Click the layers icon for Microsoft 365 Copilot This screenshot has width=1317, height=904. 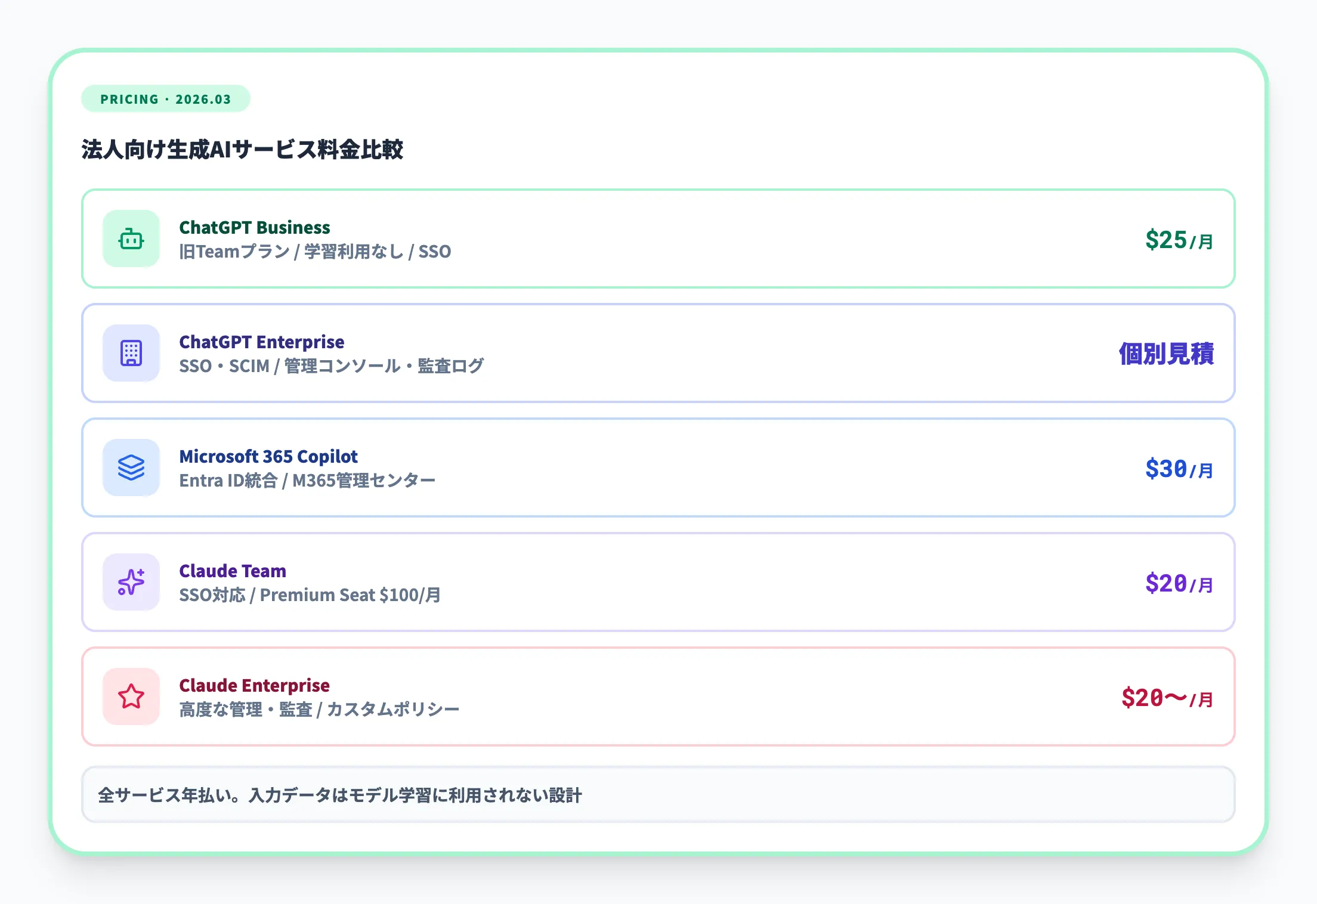point(131,468)
